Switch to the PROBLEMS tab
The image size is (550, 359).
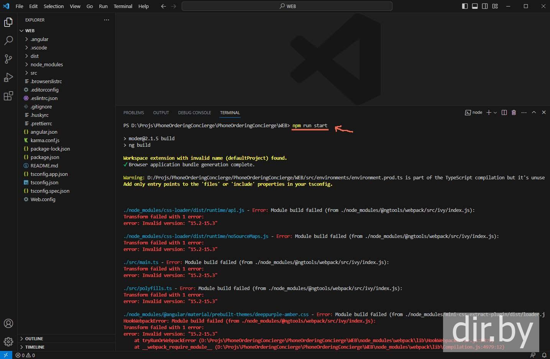tap(133, 113)
